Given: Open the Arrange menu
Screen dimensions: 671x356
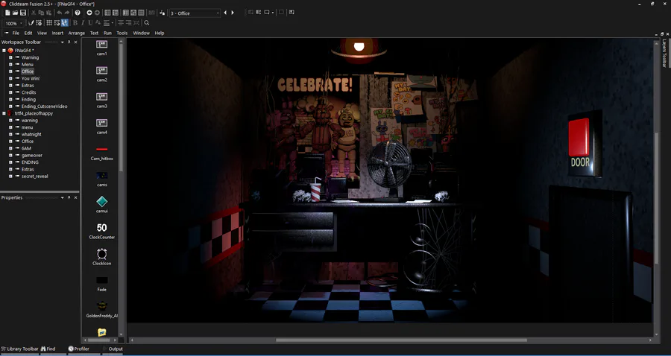Looking at the screenshot, I should pyautogui.click(x=77, y=33).
